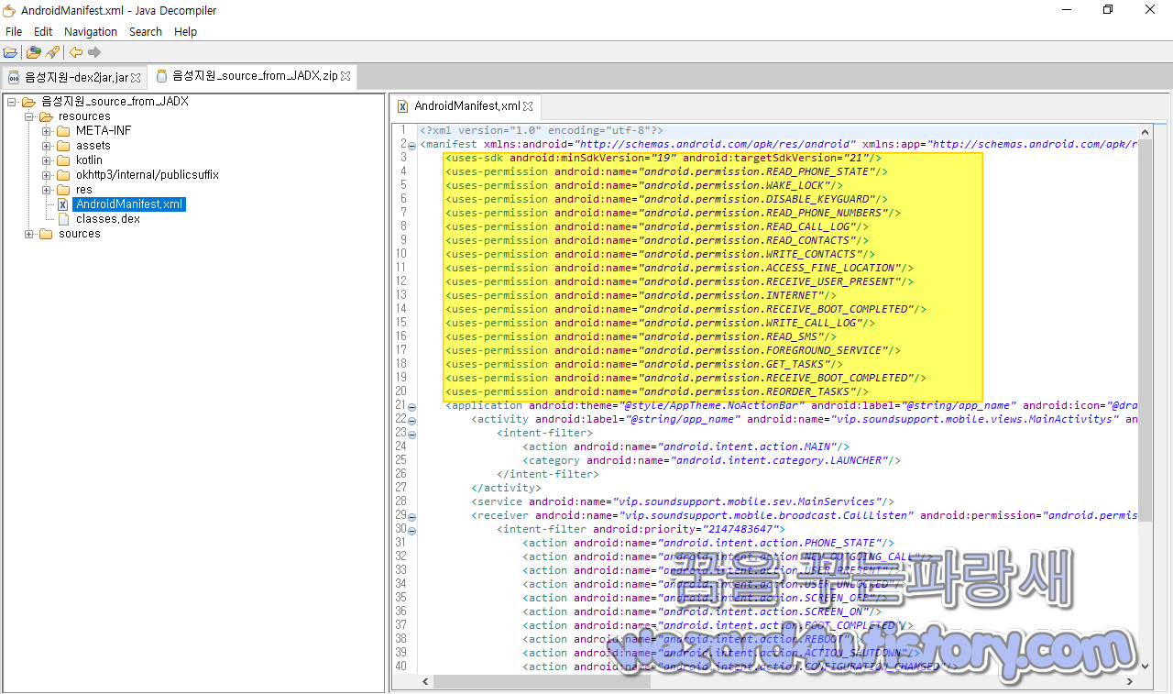Click the assets folder icon

(x=63, y=146)
